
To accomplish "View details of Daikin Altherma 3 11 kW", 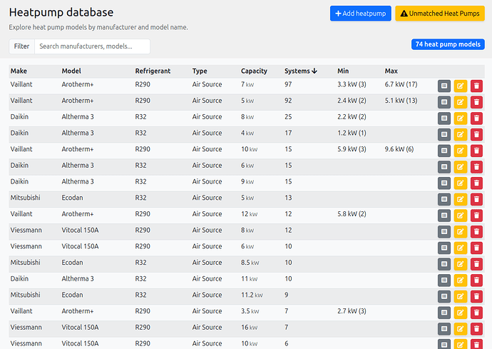I will coord(444,280).
